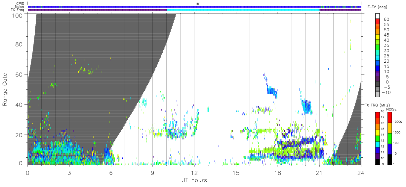Viewport: 406px width, 187px height.
Task: Click the red top segment of the TX FRQ colorbar
Action: 378,114
